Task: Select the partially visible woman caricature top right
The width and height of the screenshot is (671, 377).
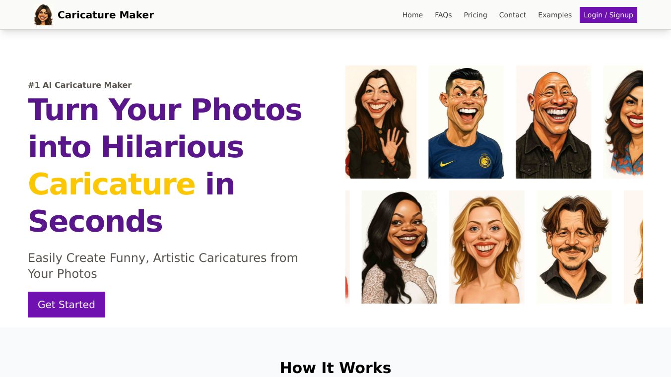Action: [x=623, y=122]
